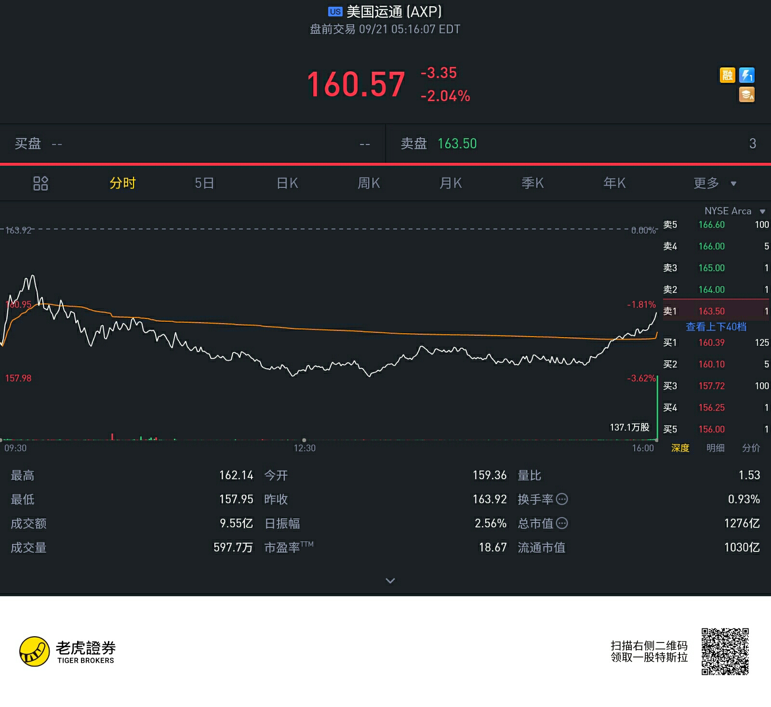Tap the percentage change -2.04%
This screenshot has width=771, height=707.
(x=445, y=96)
